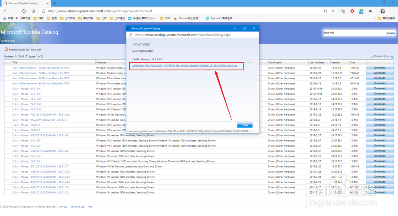
Task: Open the red Opera-style extension icon
Action: click(x=352, y=11)
